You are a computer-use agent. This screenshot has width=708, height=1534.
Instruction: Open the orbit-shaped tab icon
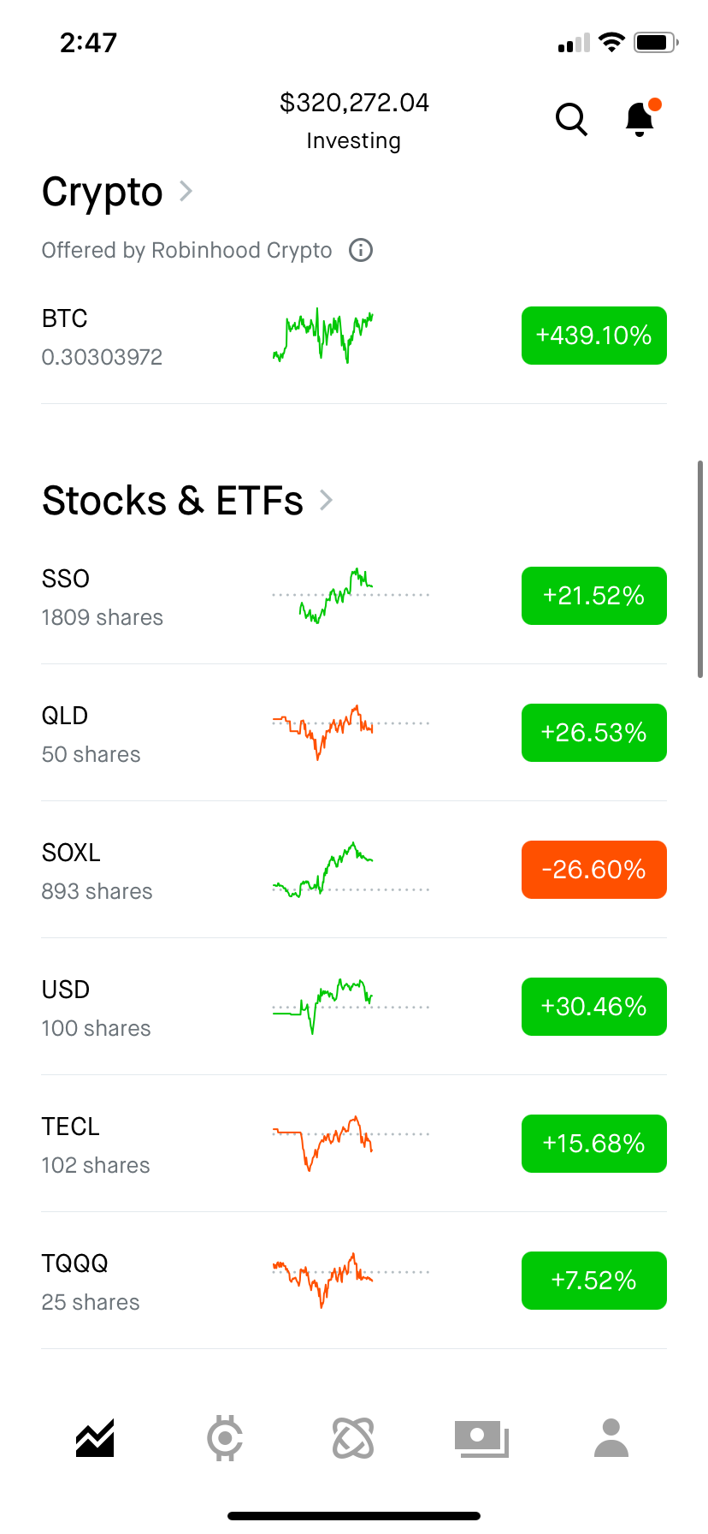pos(353,1438)
